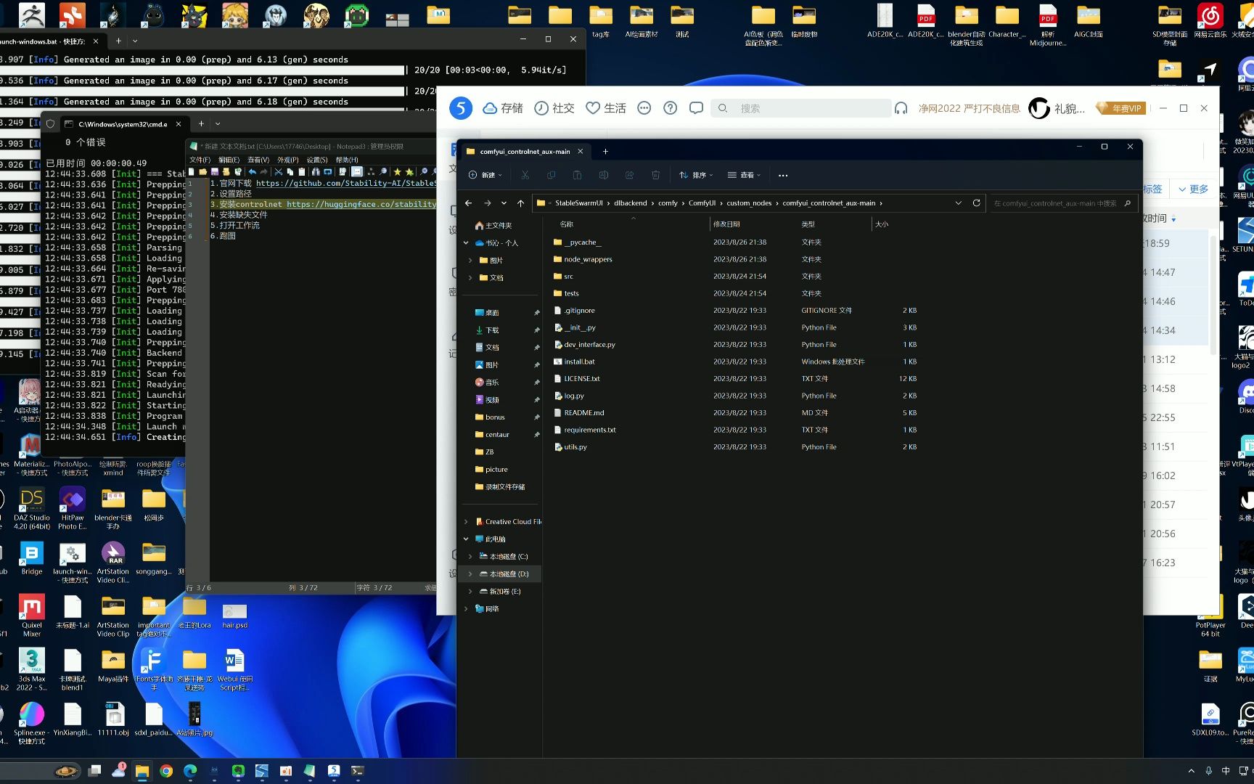
Task: Click the 修改日期 column header
Action: (x=726, y=224)
